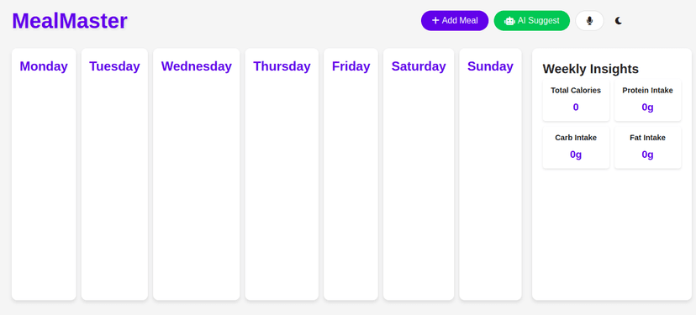Open the Add Meal button
696x315 pixels.
455,20
